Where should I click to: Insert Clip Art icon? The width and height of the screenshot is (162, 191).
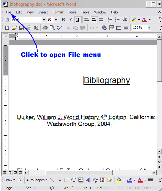(x=103, y=180)
